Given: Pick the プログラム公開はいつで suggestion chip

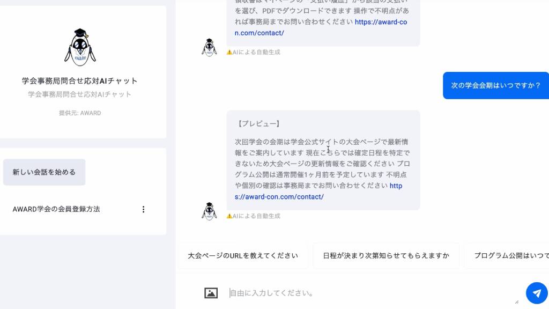Looking at the screenshot, I should pyautogui.click(x=509, y=256).
